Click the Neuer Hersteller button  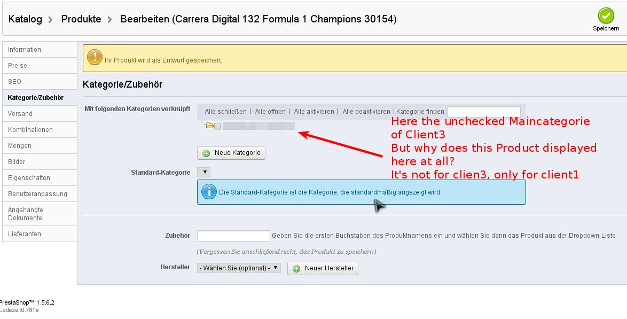(x=323, y=268)
